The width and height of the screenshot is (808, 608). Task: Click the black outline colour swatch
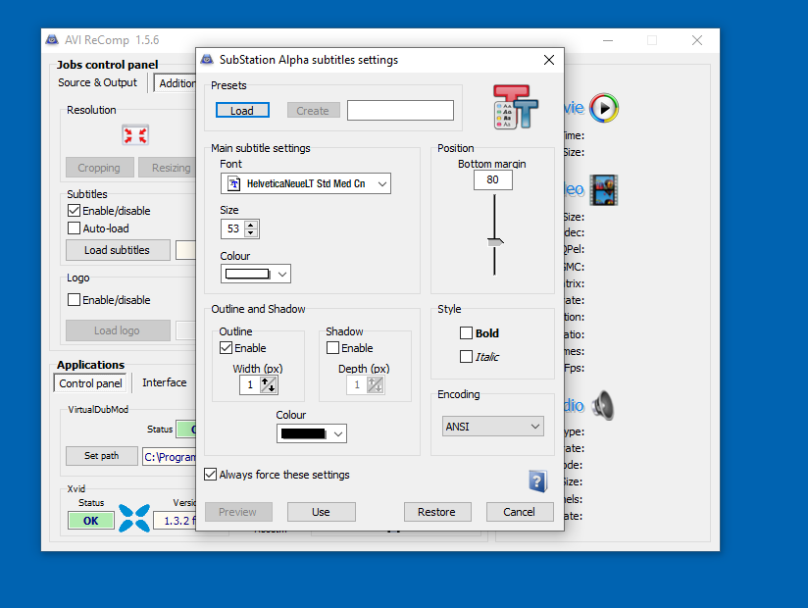303,433
